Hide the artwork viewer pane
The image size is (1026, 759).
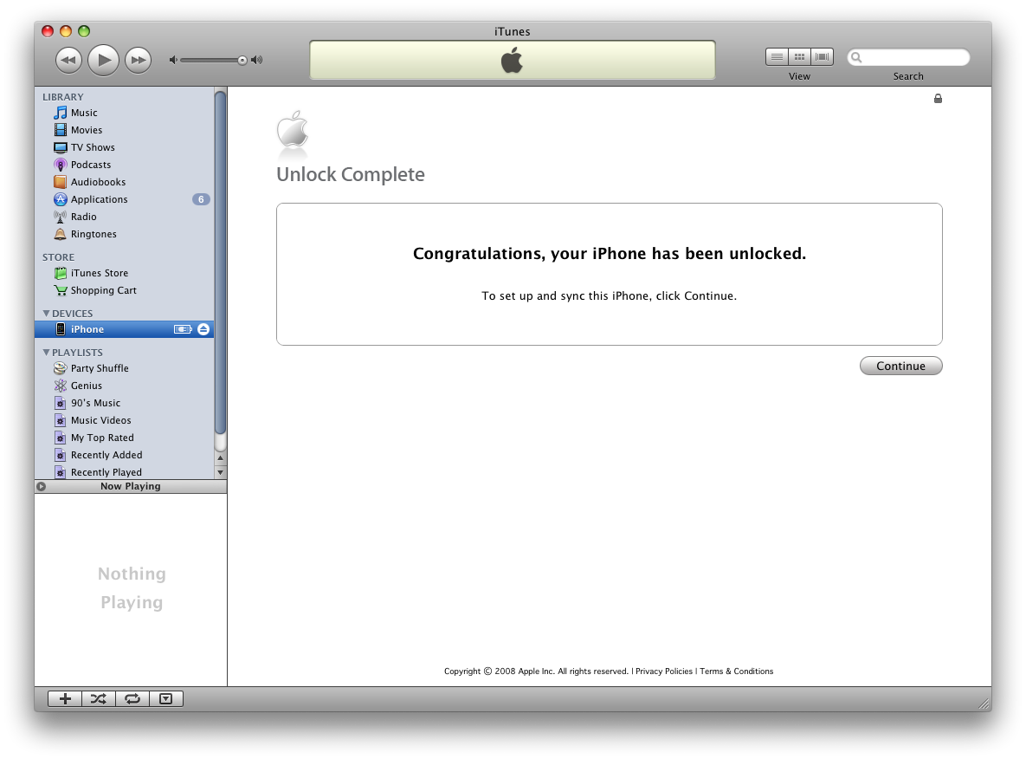[x=166, y=698]
